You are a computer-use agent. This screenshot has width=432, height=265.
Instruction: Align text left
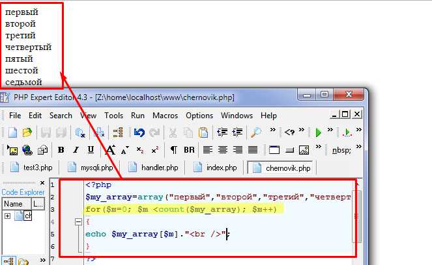pos(208,150)
